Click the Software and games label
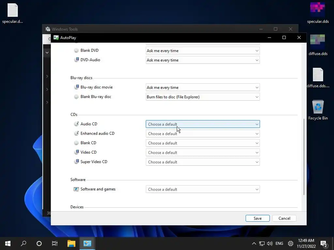The height and width of the screenshot is (250, 334). pyautogui.click(x=98, y=189)
